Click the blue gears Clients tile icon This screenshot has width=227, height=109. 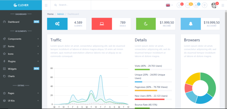[x=57, y=24]
